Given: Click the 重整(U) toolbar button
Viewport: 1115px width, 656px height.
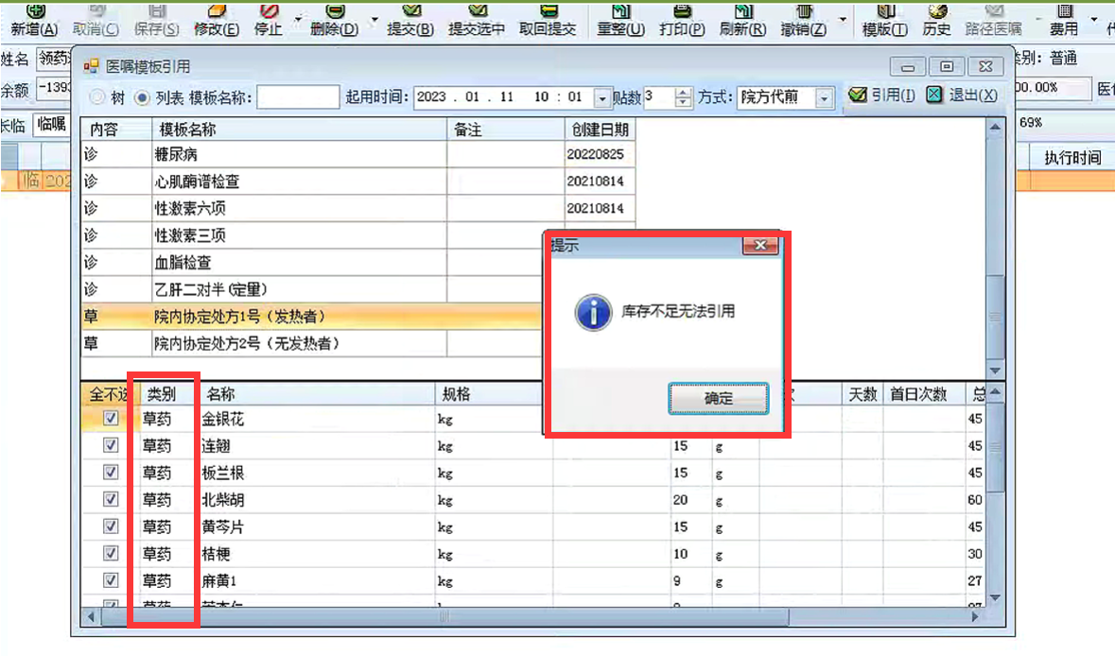Looking at the screenshot, I should 620,20.
